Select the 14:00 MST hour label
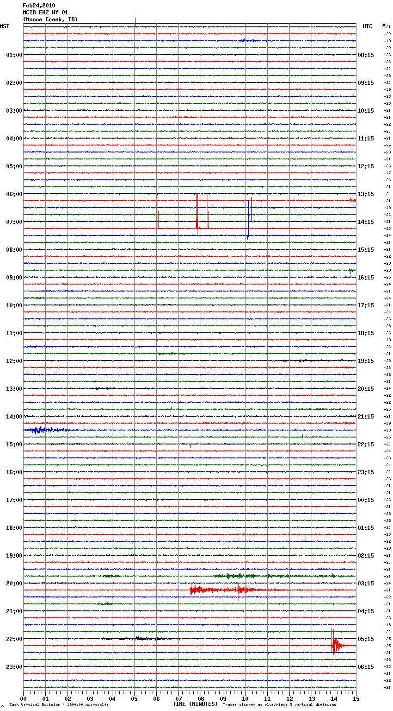The height and width of the screenshot is (711, 393). pyautogui.click(x=14, y=417)
